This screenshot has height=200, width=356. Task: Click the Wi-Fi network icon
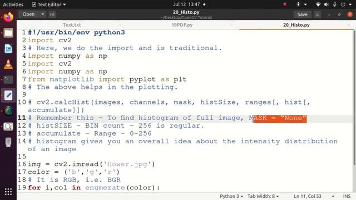click(318, 4)
